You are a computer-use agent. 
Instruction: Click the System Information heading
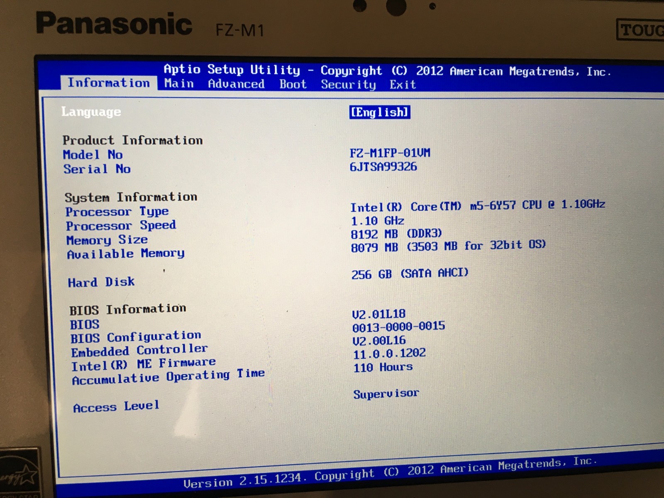pyautogui.click(x=131, y=197)
